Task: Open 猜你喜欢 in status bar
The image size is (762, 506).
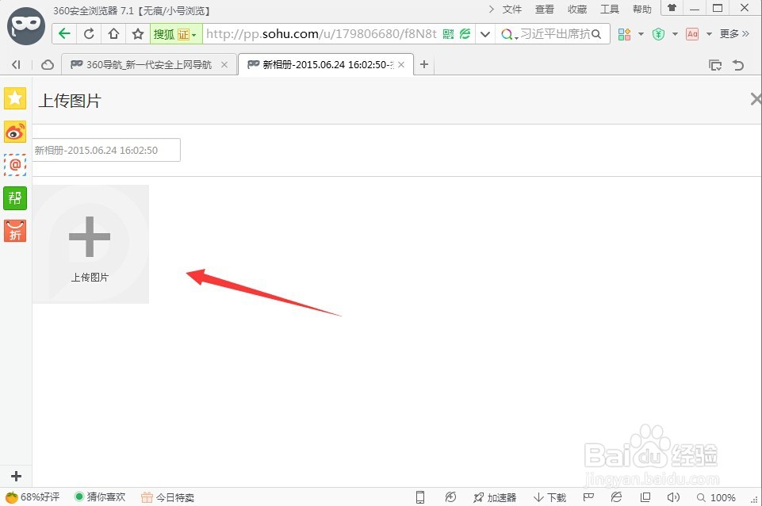Action: [x=100, y=497]
